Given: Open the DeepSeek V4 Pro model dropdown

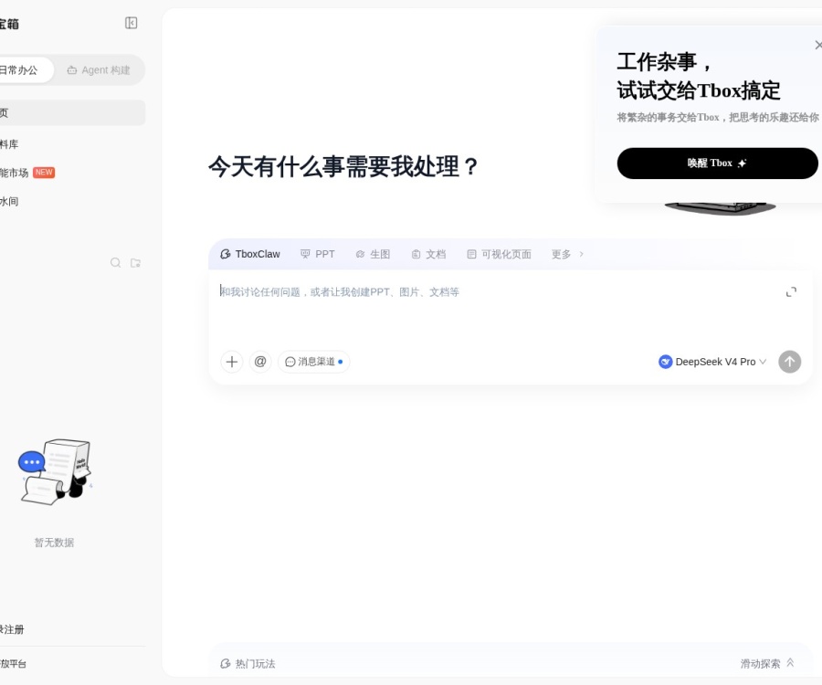Looking at the screenshot, I should click(x=712, y=362).
